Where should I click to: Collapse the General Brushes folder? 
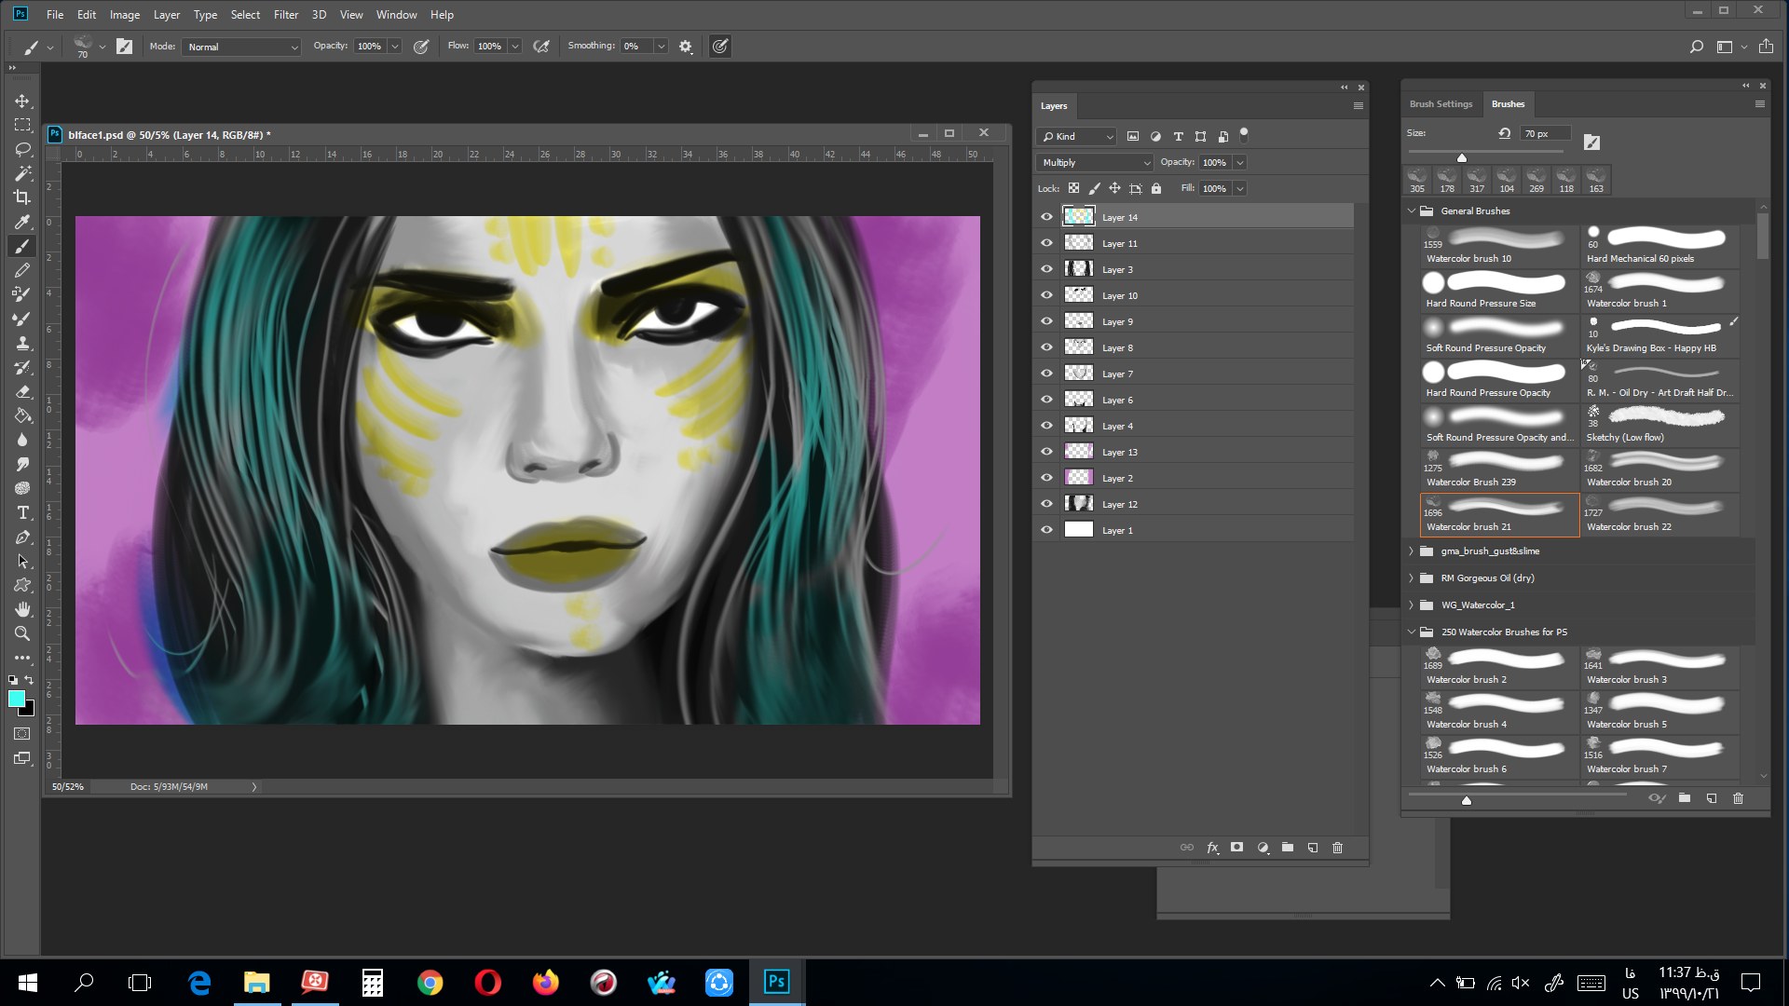point(1412,211)
